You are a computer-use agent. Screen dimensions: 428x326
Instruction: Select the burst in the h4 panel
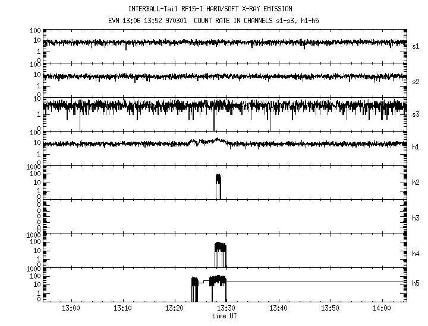coord(220,246)
